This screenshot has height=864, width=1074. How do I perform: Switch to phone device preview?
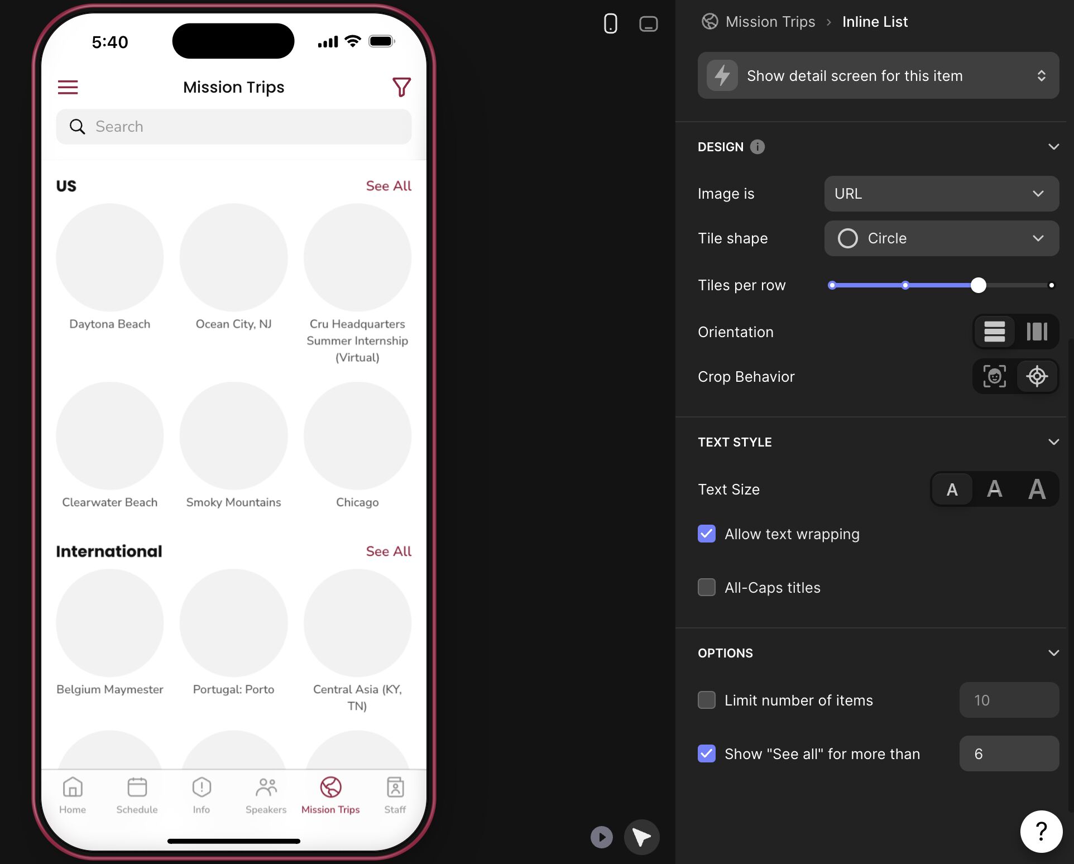pyautogui.click(x=610, y=23)
